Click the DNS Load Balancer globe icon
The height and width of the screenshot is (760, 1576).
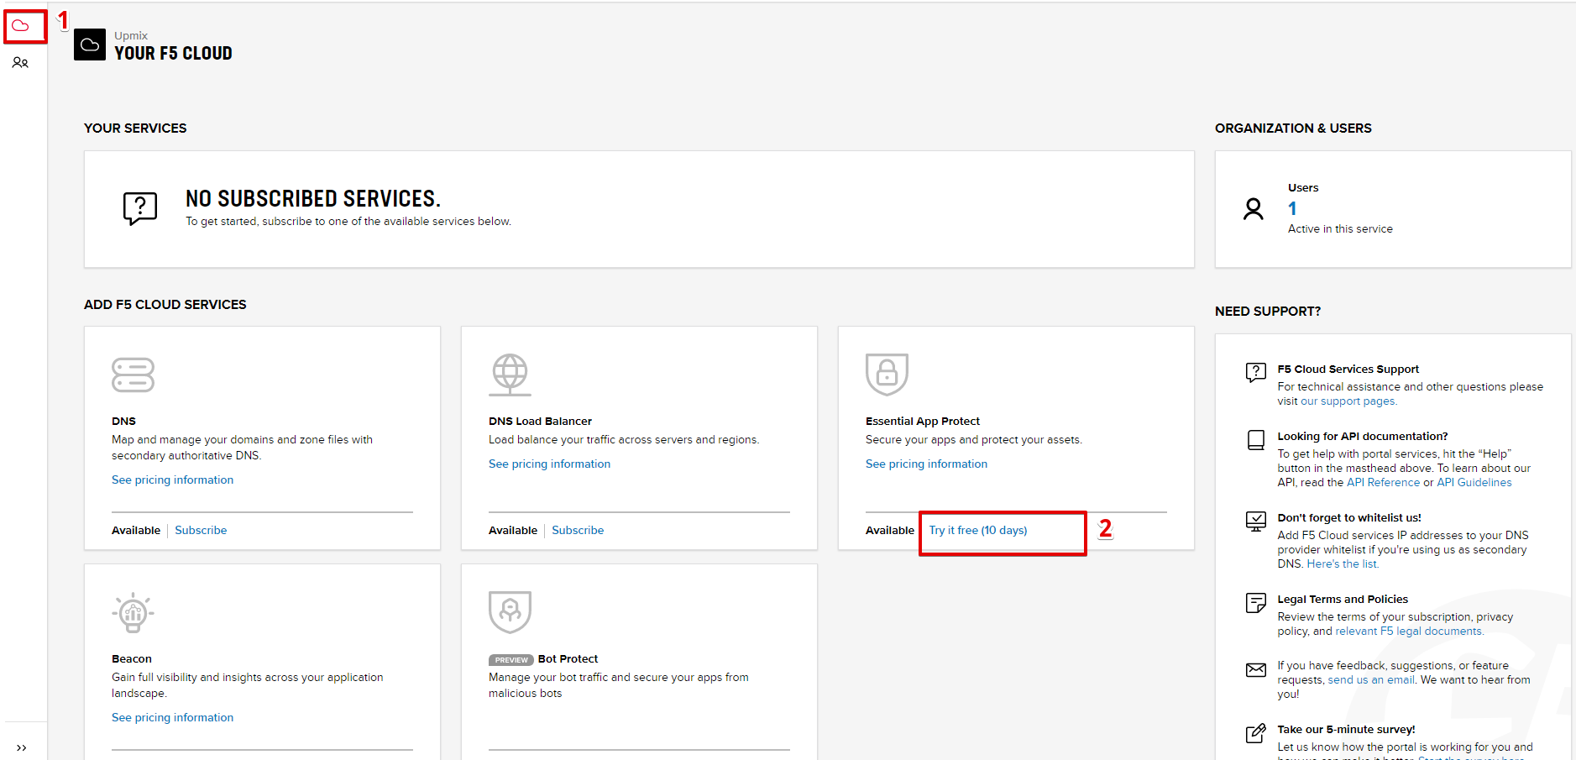pyautogui.click(x=510, y=375)
